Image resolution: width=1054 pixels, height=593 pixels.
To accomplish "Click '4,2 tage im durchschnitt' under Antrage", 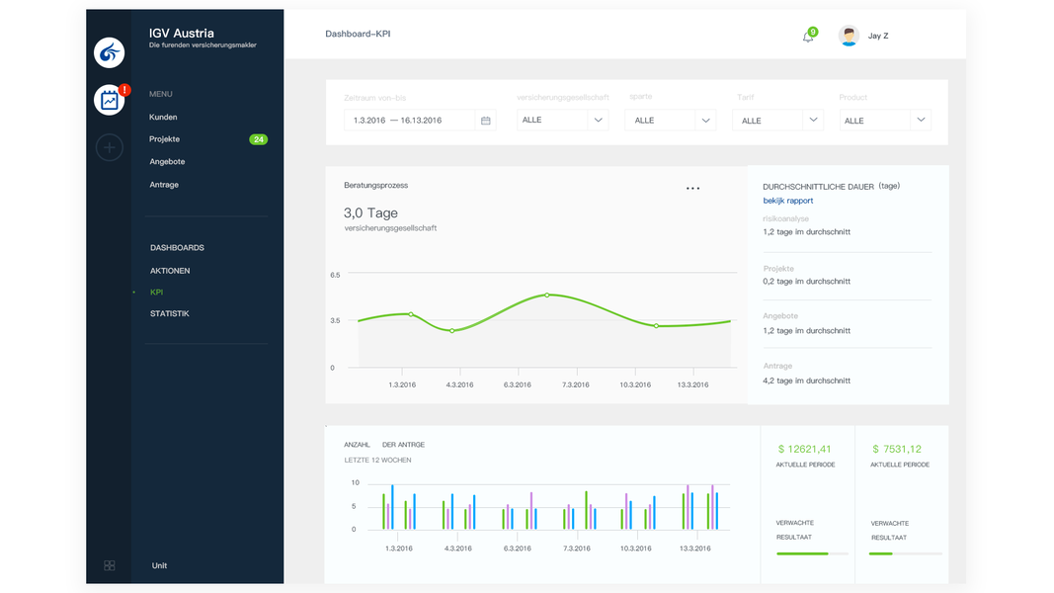I will (807, 381).
